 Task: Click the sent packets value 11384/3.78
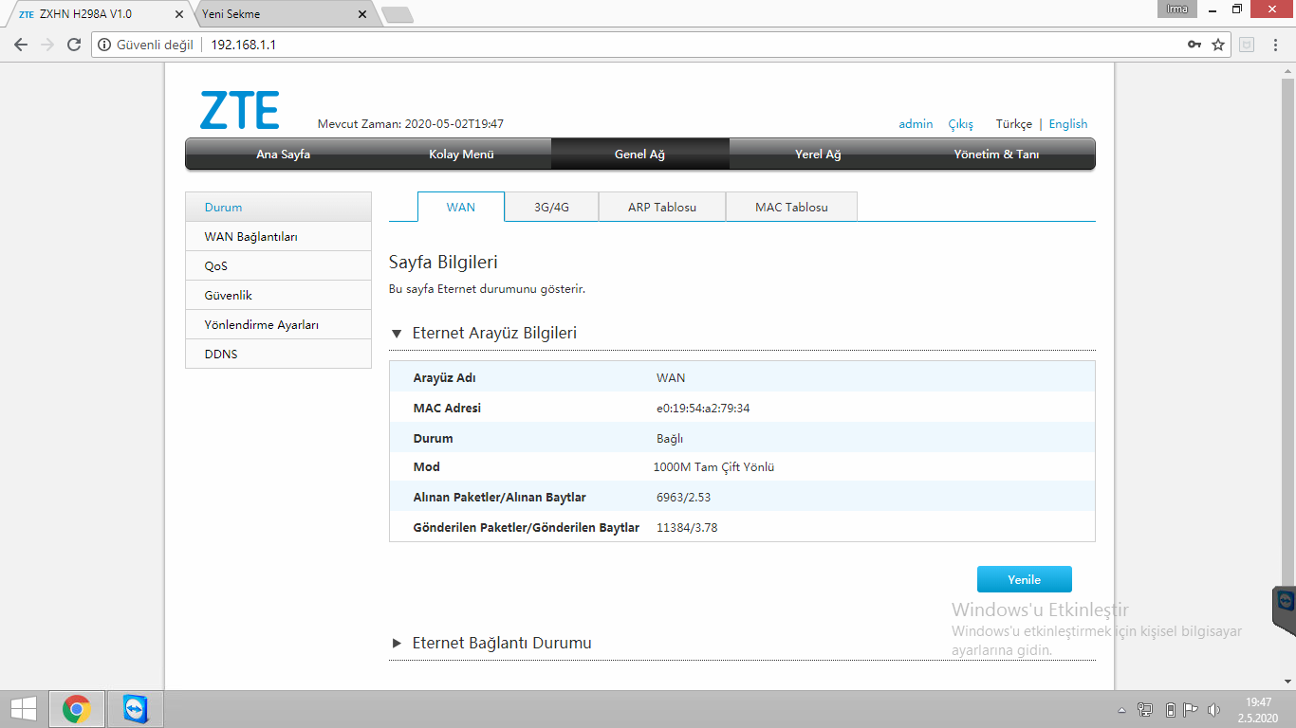coord(687,528)
